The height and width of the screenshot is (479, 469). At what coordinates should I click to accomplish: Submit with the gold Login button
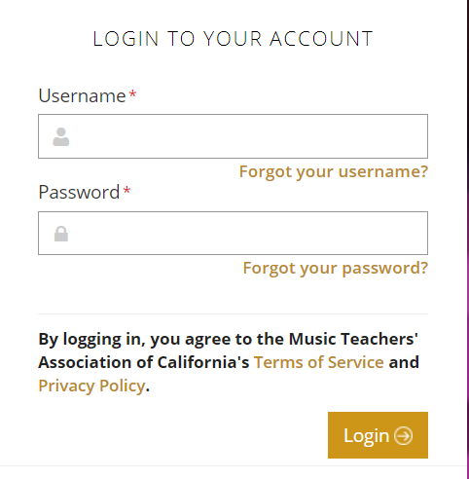(x=378, y=435)
